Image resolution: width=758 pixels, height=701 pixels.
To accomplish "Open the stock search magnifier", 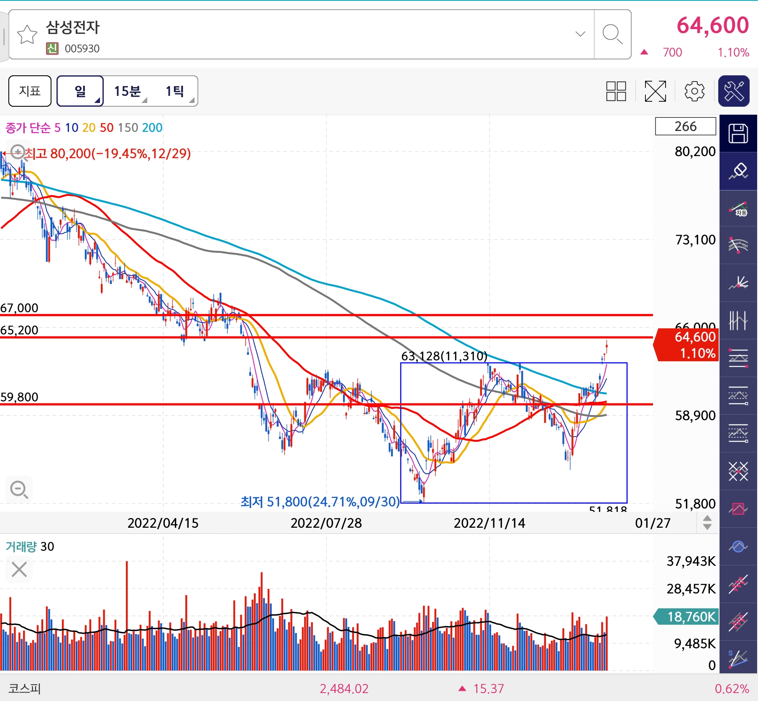I will [612, 34].
